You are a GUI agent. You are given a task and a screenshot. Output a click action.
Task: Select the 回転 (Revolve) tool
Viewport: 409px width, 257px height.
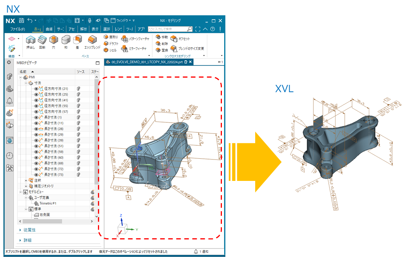click(42, 42)
